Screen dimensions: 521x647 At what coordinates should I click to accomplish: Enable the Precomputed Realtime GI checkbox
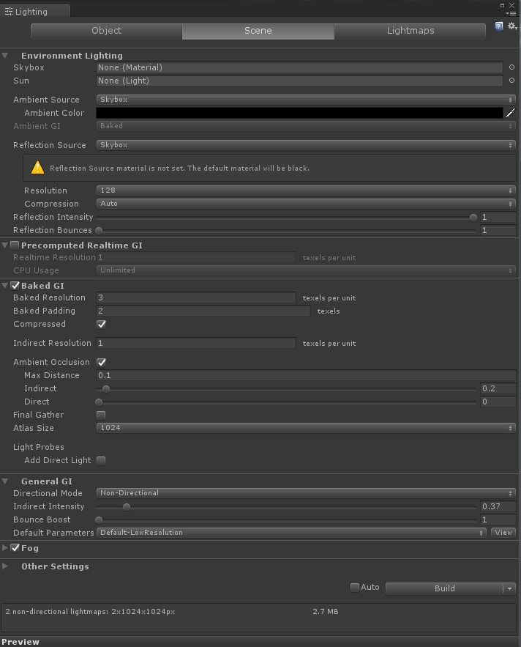[15, 245]
